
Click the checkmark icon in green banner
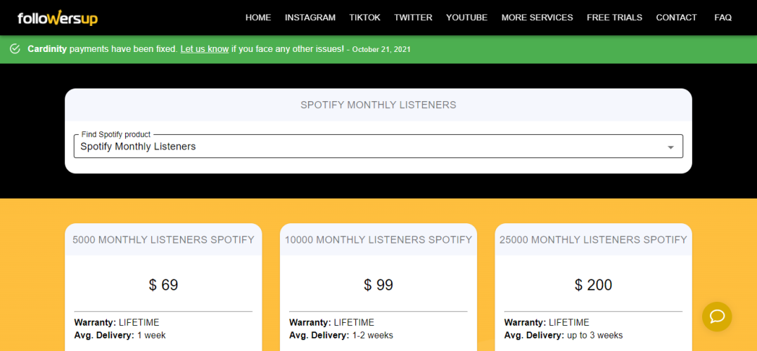point(15,48)
